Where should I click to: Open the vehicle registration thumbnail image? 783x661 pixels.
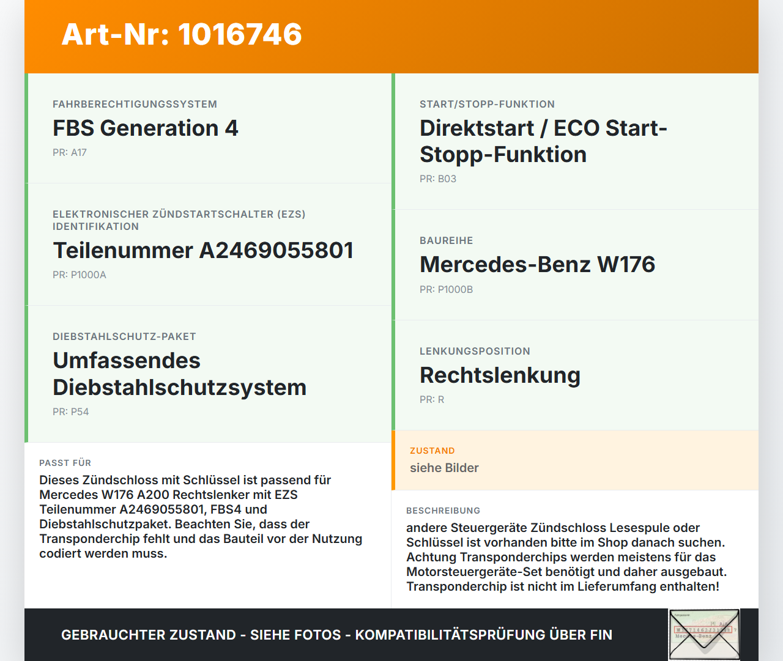pos(705,635)
